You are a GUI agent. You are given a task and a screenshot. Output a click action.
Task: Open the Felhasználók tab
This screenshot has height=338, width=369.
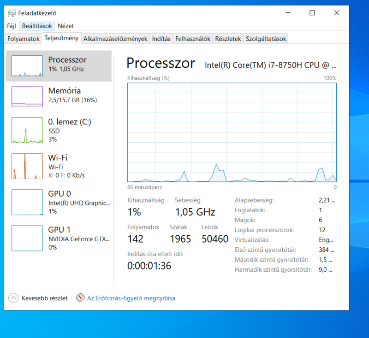pyautogui.click(x=193, y=39)
